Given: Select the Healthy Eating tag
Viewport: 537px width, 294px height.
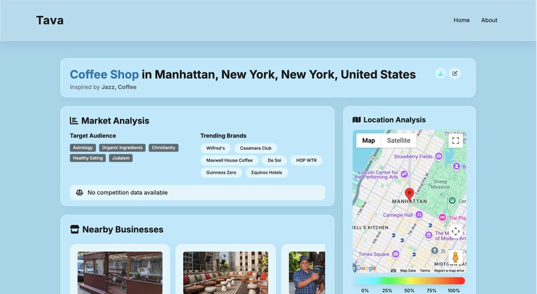Looking at the screenshot, I should tap(88, 158).
